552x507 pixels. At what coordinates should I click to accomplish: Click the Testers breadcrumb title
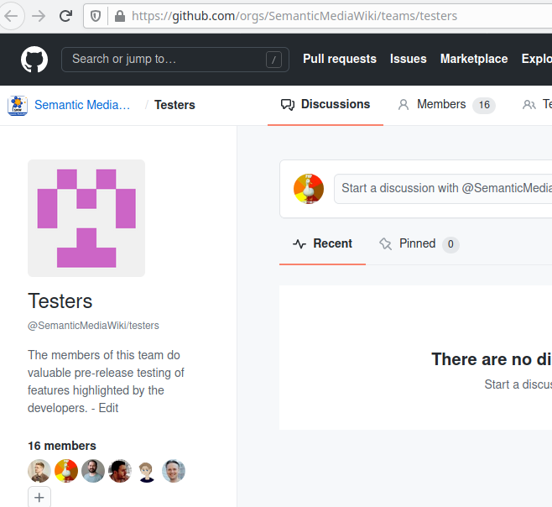pos(174,105)
